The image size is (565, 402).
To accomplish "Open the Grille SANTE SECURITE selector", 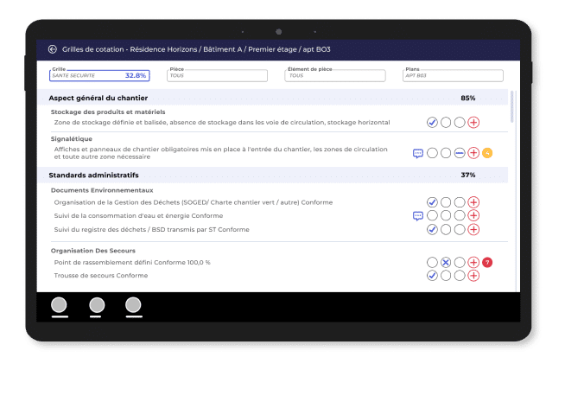I will tap(99, 75).
